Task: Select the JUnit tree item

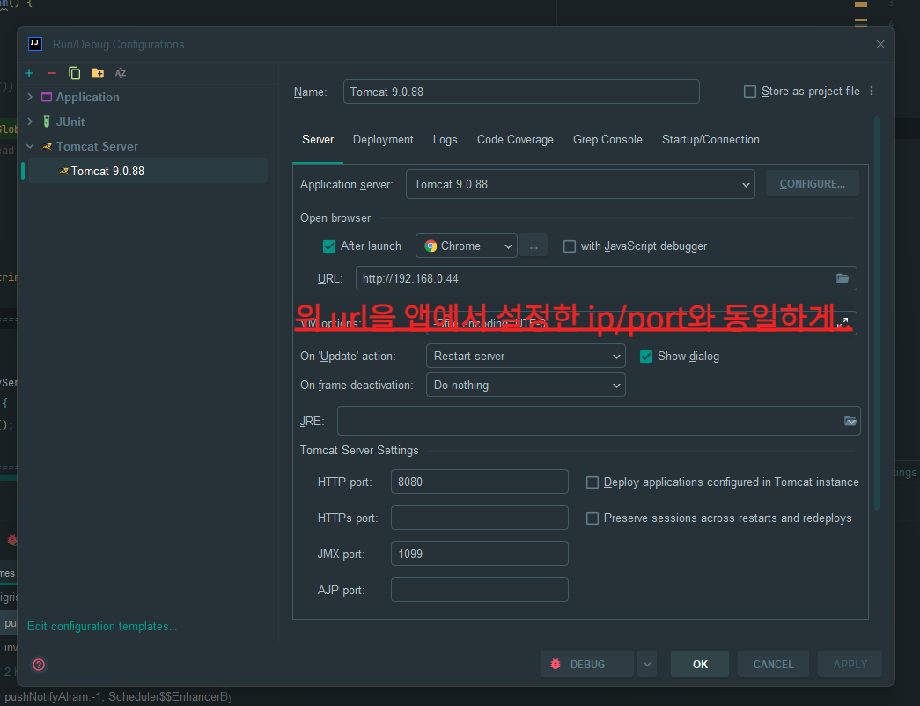Action: tap(70, 121)
